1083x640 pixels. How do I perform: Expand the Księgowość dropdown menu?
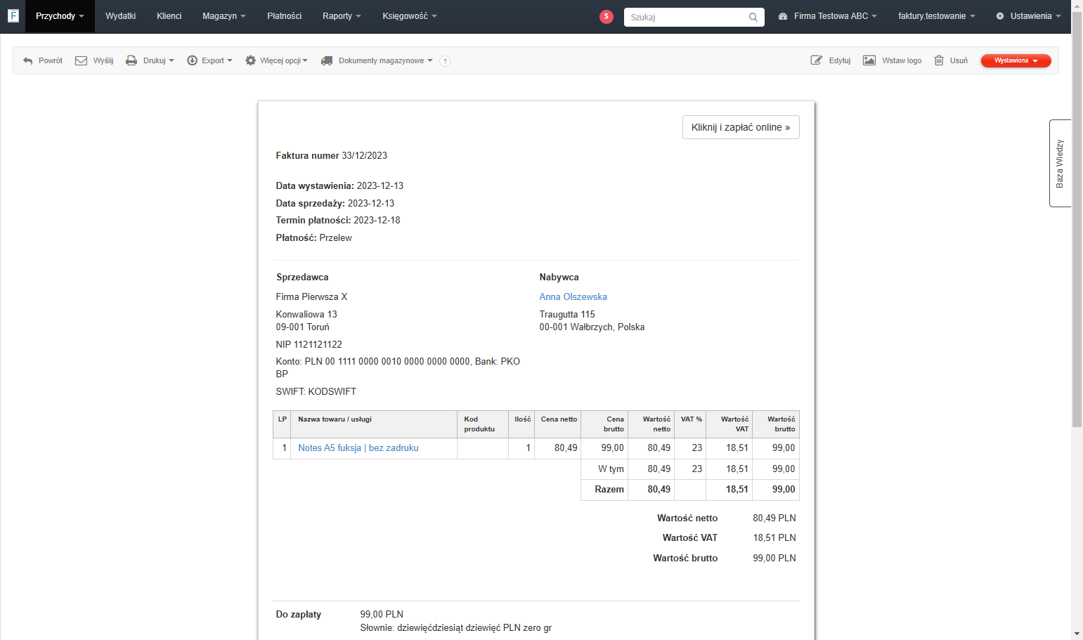(x=410, y=16)
